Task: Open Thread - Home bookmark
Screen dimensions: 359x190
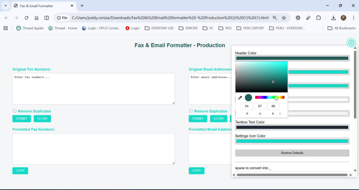Action: point(63,28)
